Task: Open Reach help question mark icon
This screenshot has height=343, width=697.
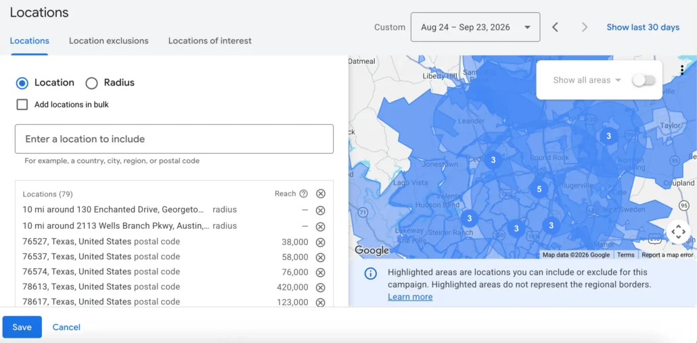Action: click(x=304, y=194)
